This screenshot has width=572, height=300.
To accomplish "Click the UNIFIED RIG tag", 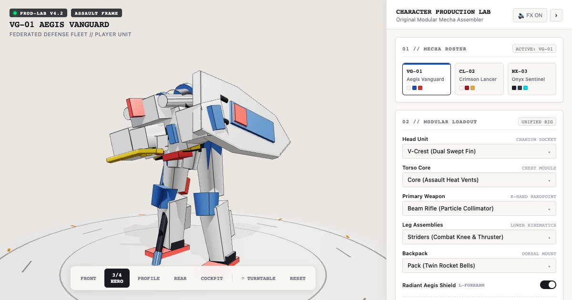I will (x=537, y=122).
